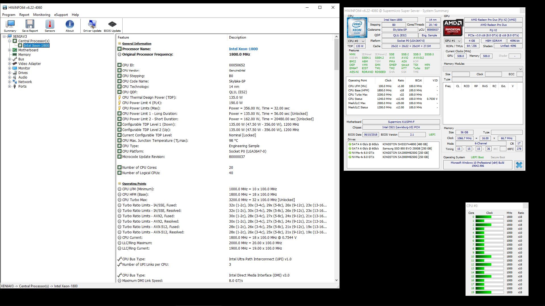Image resolution: width=545 pixels, height=306 pixels.
Task: Click the scroll-up arrow of the feature list
Action: (336, 37)
